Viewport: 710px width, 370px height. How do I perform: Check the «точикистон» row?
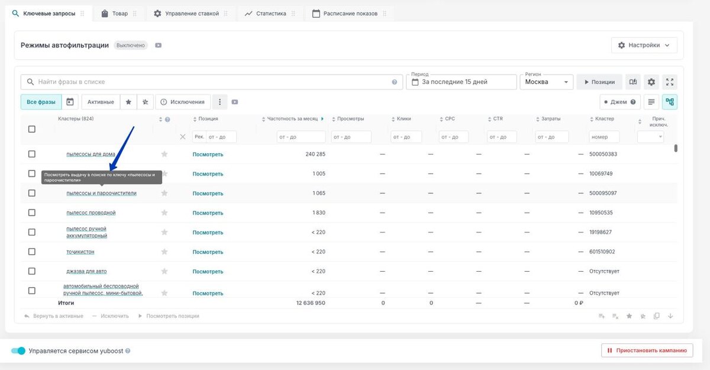(x=32, y=252)
